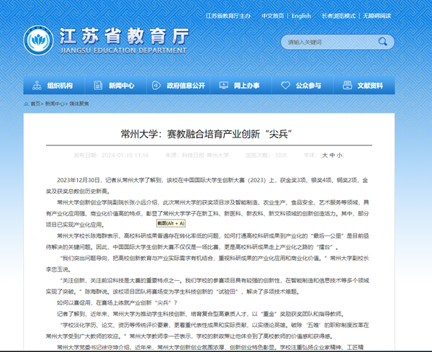The image size is (432, 352).
Task: Open the 新闻中心 menu
Action: pos(115,86)
